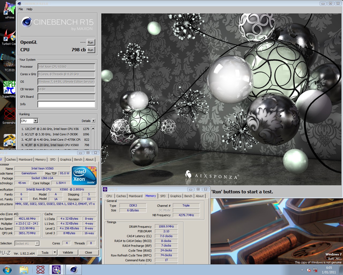Open the Screenshot desktop icon
The width and height of the screenshot is (343, 275).
point(9,116)
